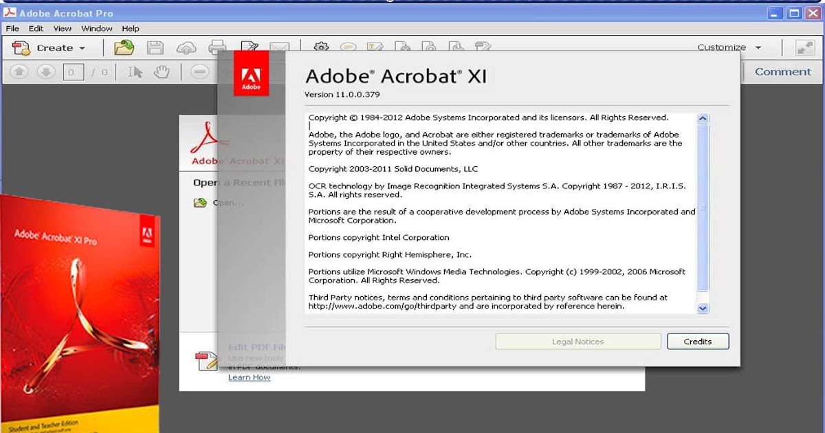Click the read mode expand arrows icon
Image resolution: width=825 pixels, height=433 pixels.
pos(804,47)
